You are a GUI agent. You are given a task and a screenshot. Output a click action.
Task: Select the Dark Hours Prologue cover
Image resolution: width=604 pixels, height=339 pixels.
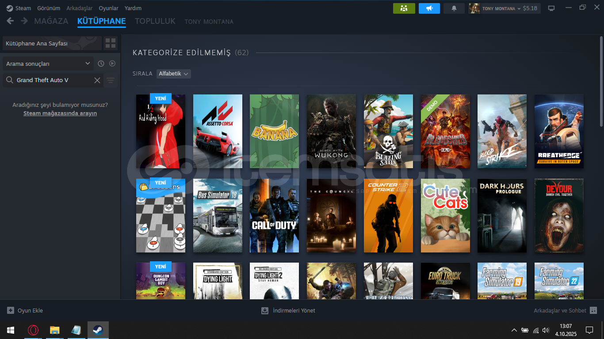click(x=502, y=215)
